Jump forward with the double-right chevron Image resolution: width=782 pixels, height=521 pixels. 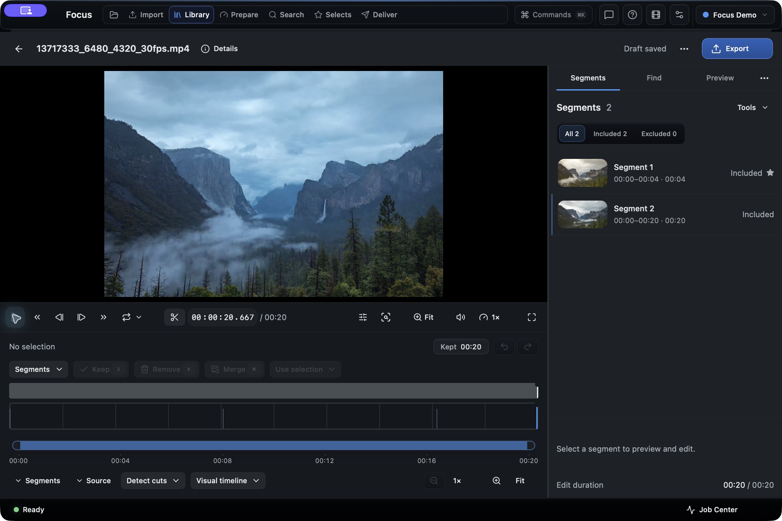[x=103, y=317]
